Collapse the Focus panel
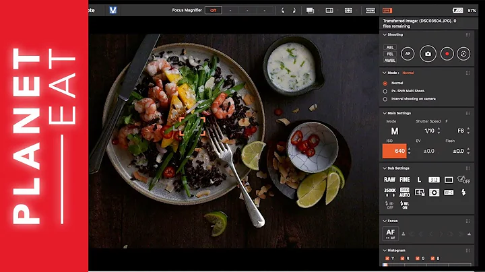 click(385, 221)
